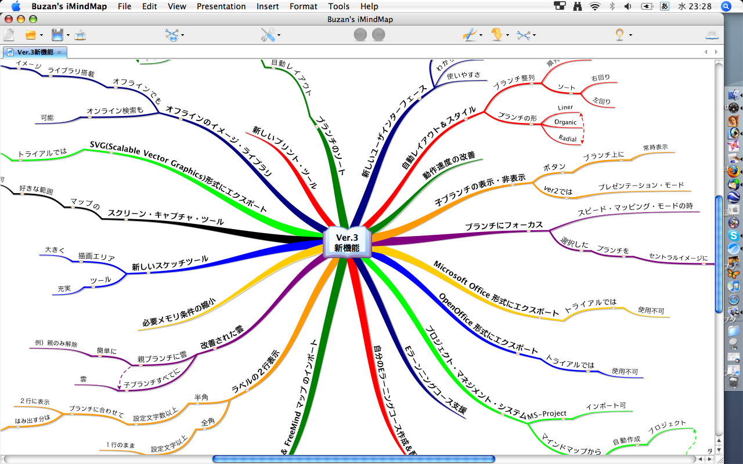Select the 新しいスケッチツール branch
This screenshot has height=464, width=743.
[169, 263]
